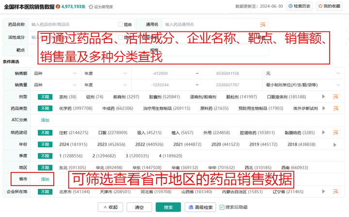Filter by year 2019 (445172)
Viewport: 349px width, 217px height.
coord(263,144)
